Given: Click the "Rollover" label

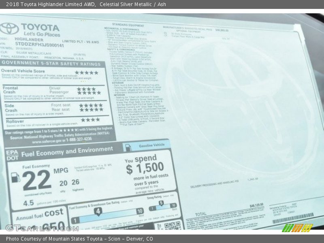Looking at the screenshot, I should (15, 121).
